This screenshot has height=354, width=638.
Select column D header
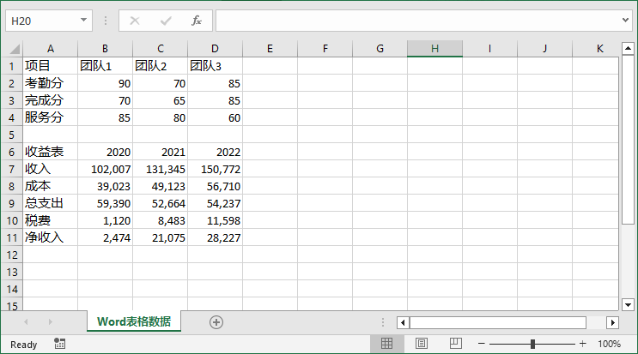(x=215, y=49)
